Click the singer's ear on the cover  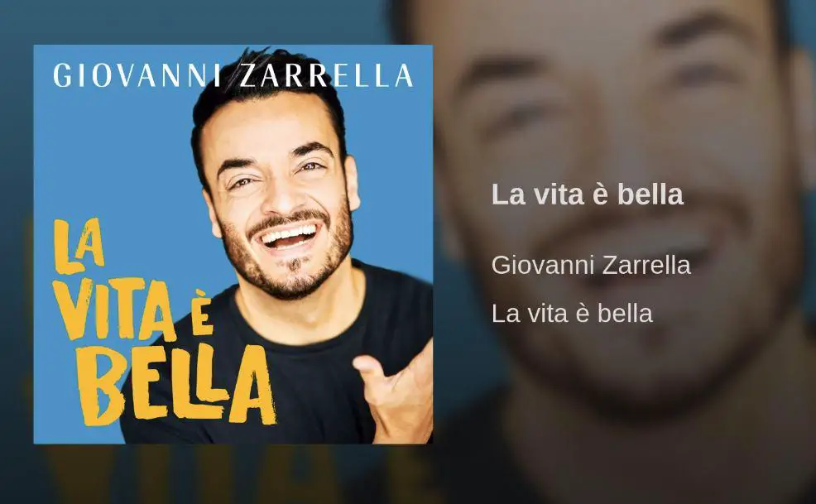(x=352, y=183)
